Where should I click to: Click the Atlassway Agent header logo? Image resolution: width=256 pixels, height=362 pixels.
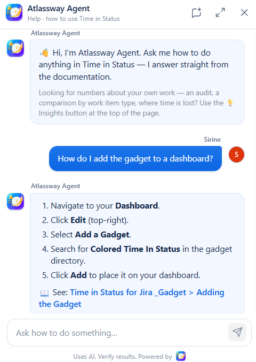tap(14, 12)
